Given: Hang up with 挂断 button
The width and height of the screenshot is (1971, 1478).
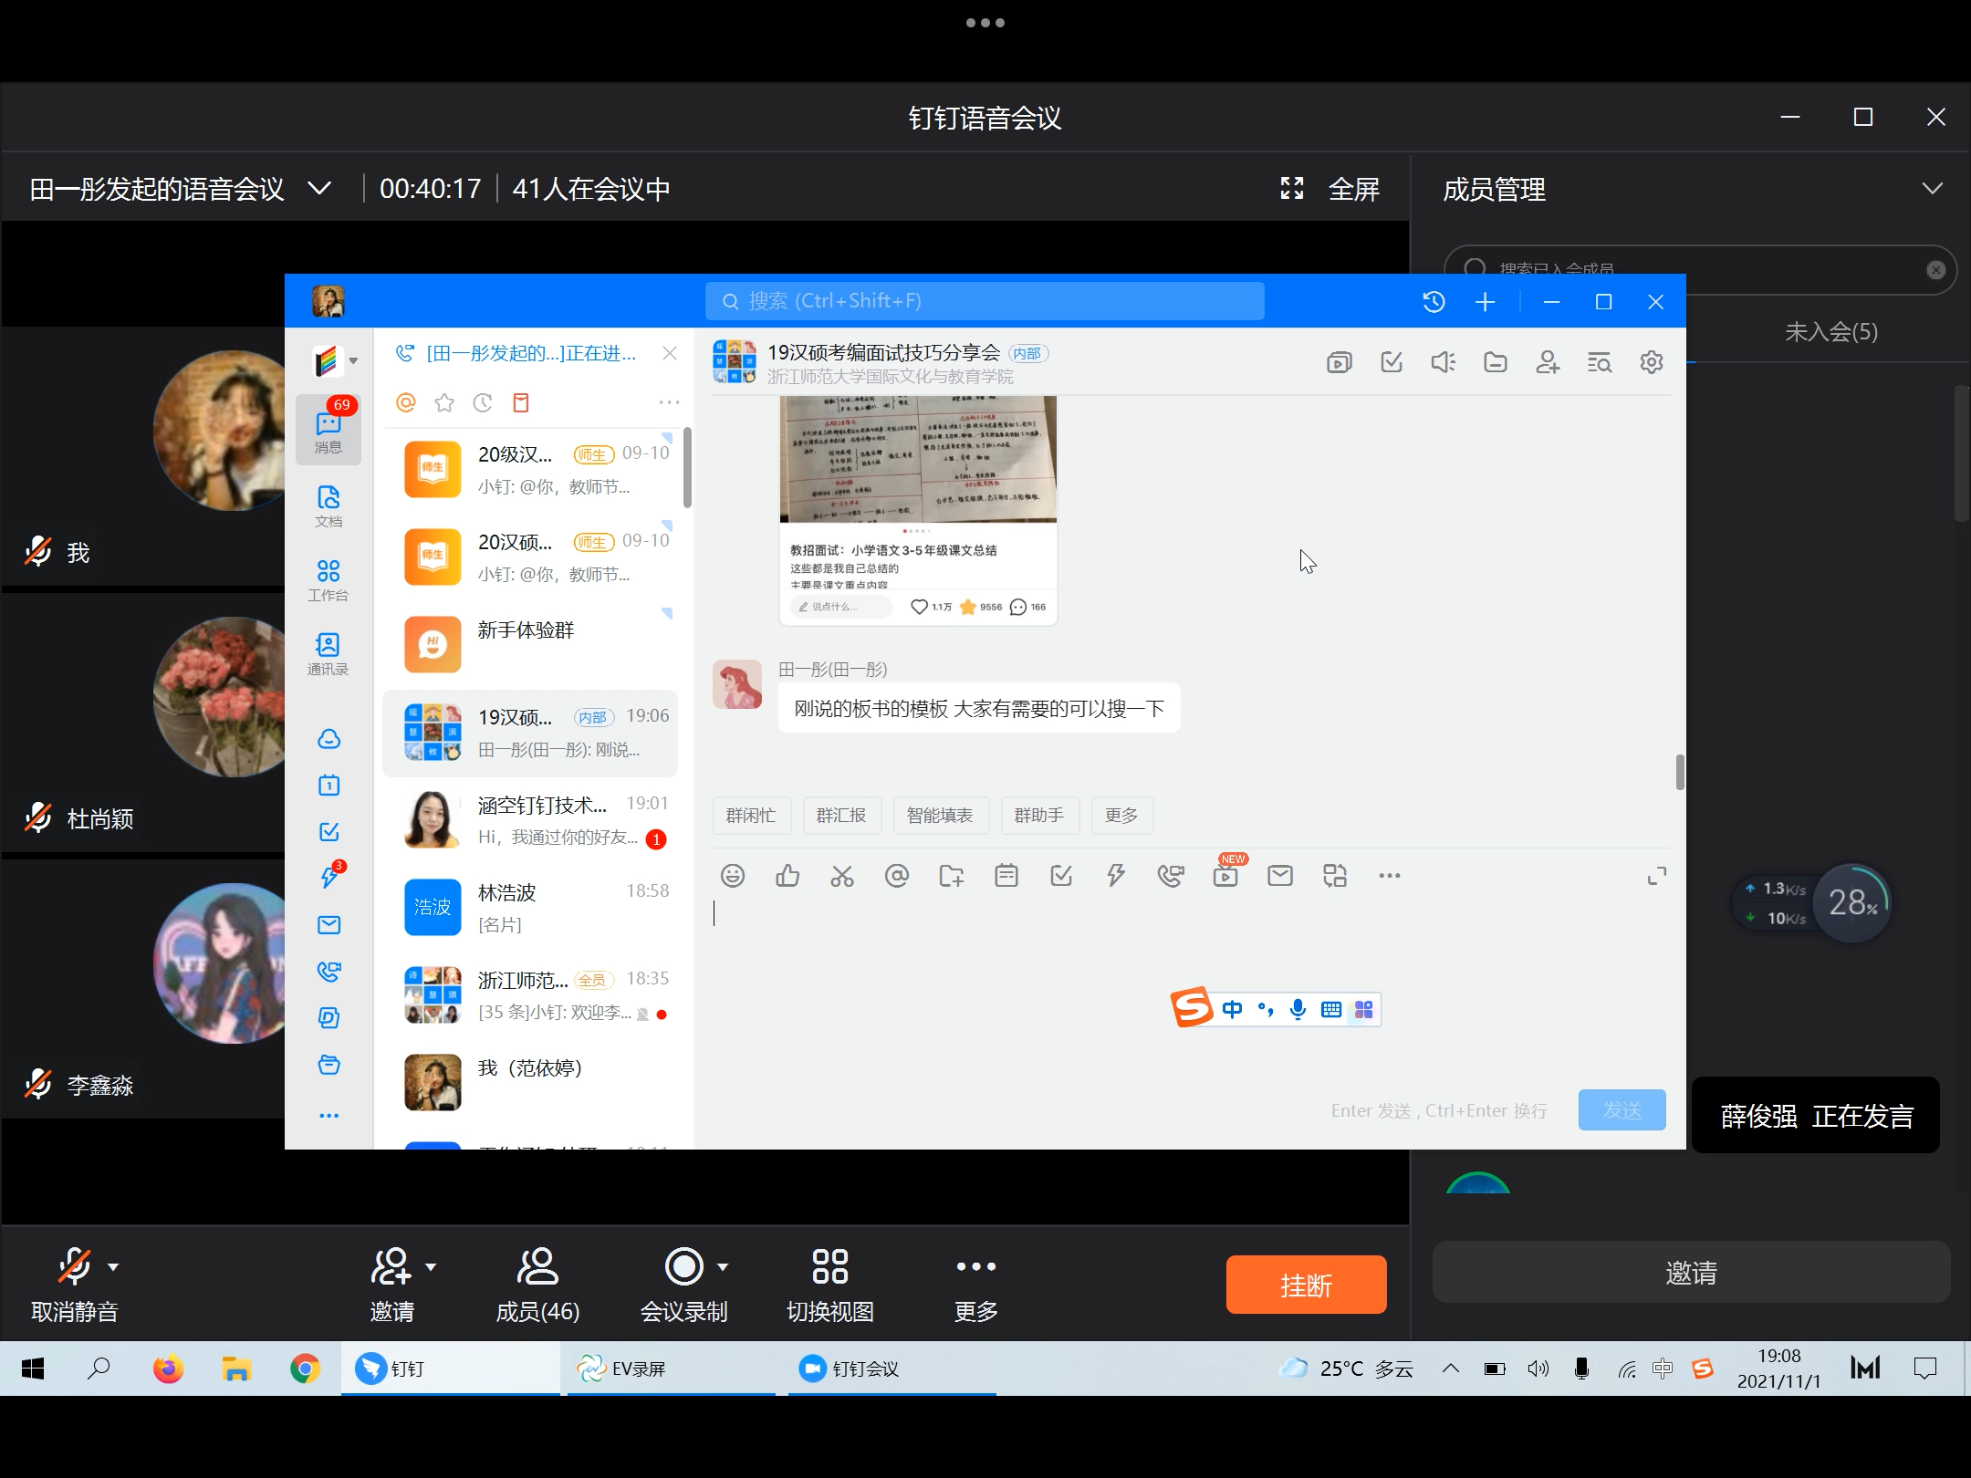Looking at the screenshot, I should [1306, 1285].
